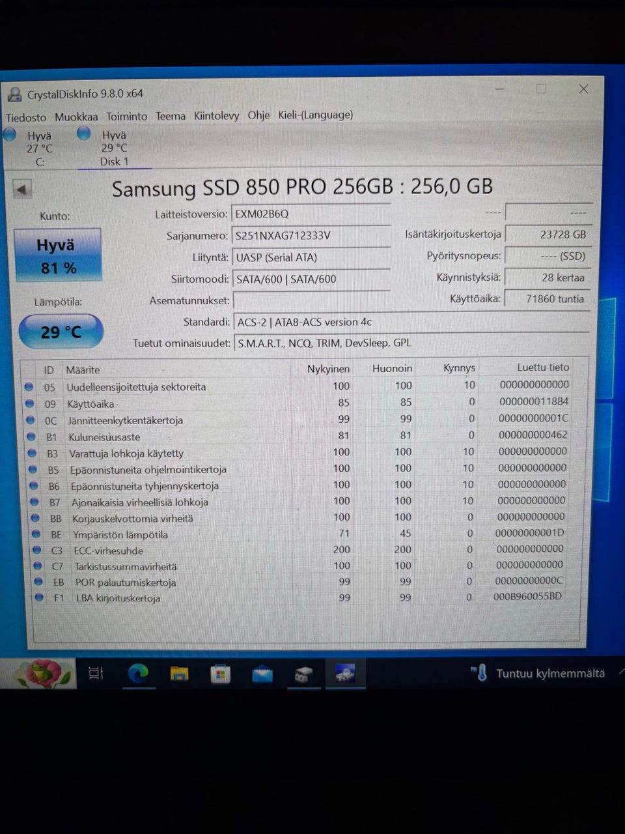Open Task View in the taskbar
Viewport: 625px width, 834px height.
click(x=96, y=674)
